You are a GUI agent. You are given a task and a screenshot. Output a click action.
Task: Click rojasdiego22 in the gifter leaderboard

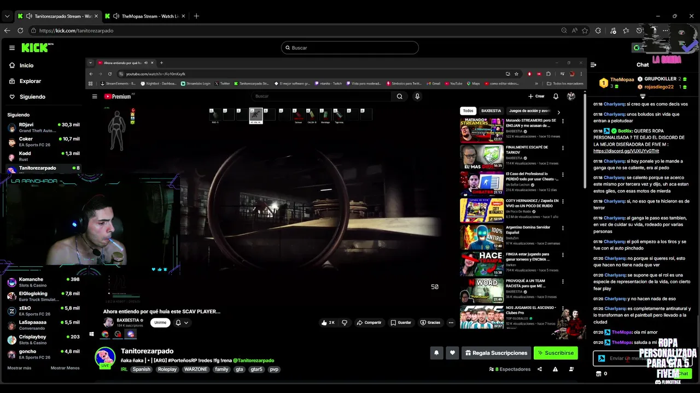tap(662, 87)
